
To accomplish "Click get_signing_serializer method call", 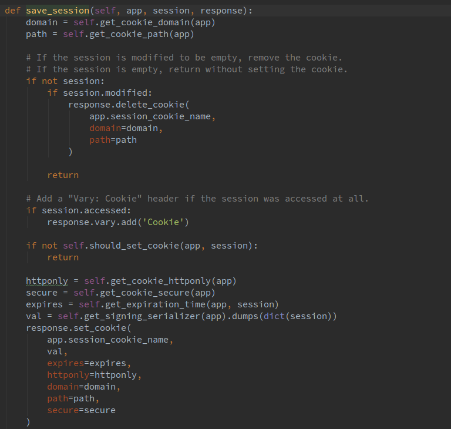I will [142, 316].
